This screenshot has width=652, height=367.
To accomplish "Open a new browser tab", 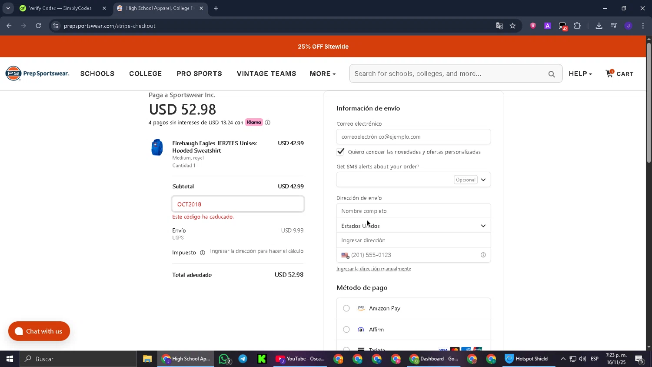I will [216, 8].
